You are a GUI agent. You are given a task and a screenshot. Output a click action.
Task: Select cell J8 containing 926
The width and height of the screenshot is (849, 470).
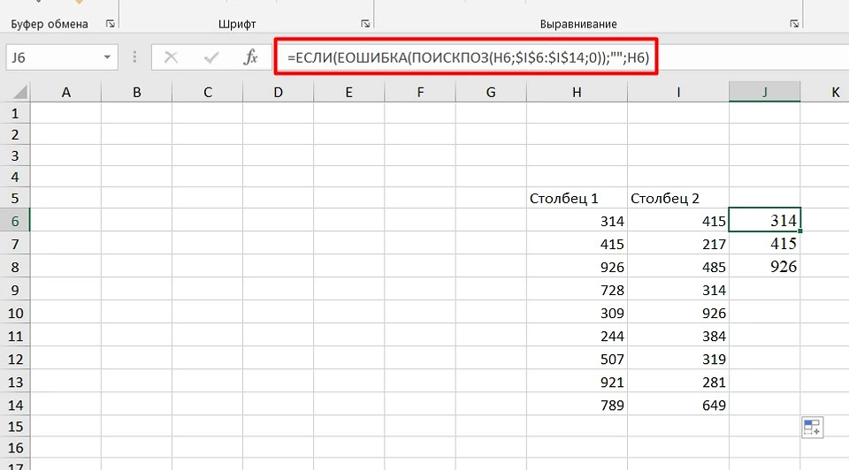click(x=764, y=267)
